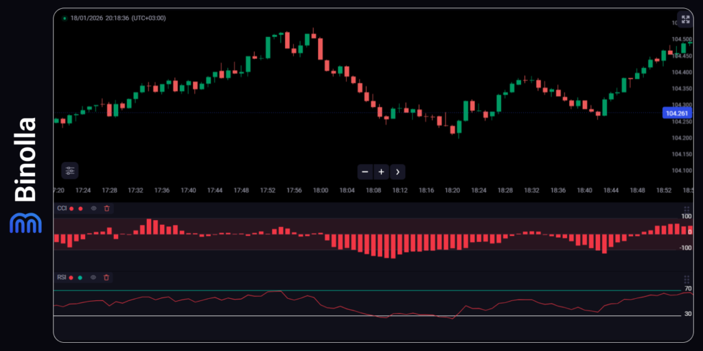This screenshot has width=703, height=351.
Task: Hide the RSI indicator with its eye icon
Action: [93, 278]
